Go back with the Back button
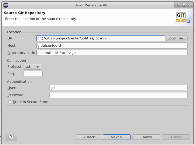This screenshot has height=145, width=195. [x=89, y=137]
